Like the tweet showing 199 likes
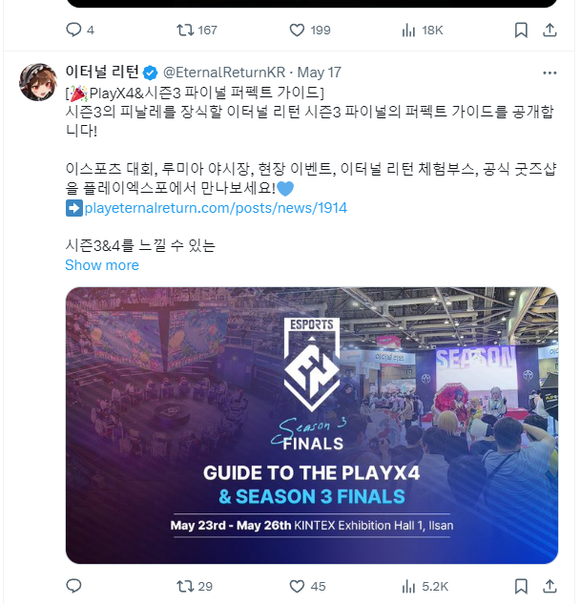 coord(310,30)
